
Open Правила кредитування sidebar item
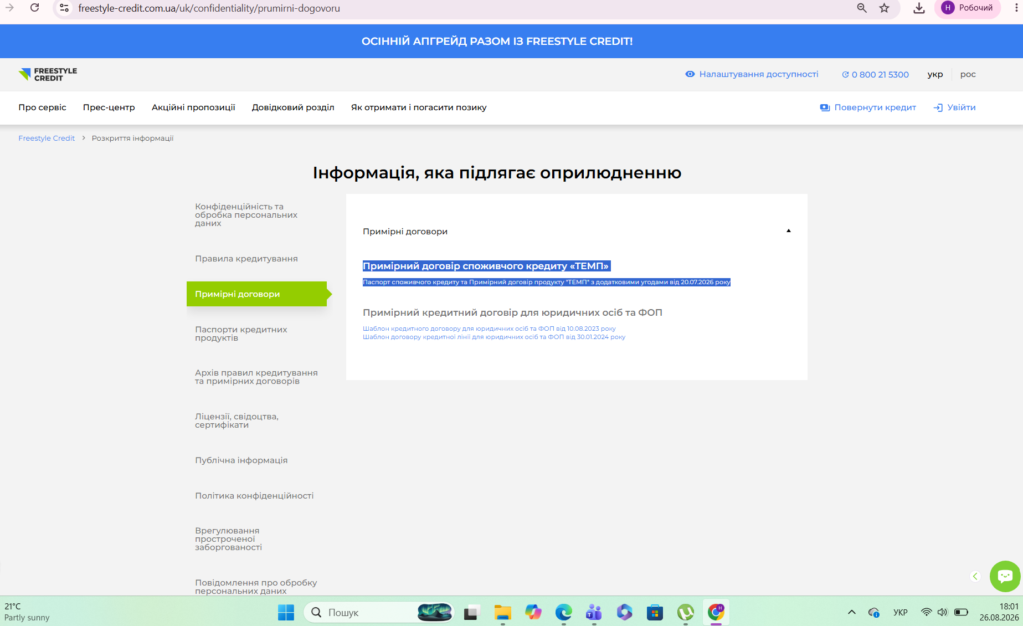pyautogui.click(x=246, y=259)
